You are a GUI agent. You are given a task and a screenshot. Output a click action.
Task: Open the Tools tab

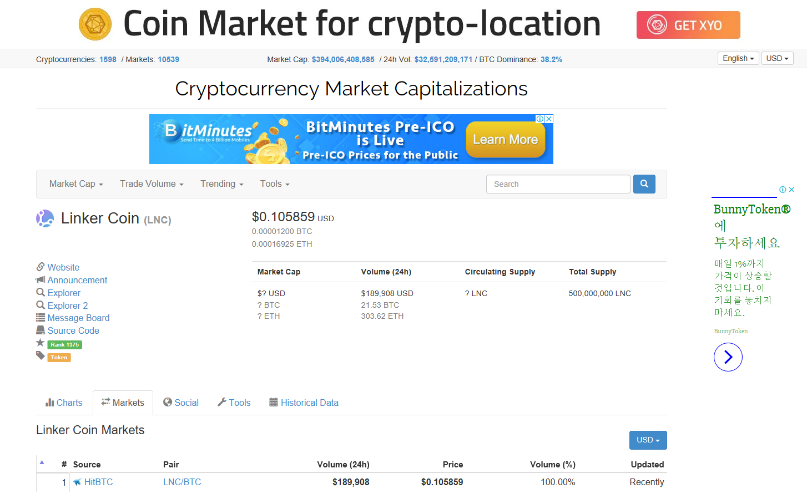pos(234,403)
